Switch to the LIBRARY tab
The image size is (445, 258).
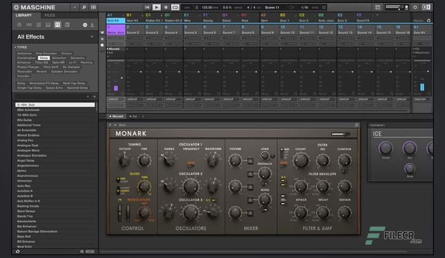(24, 15)
